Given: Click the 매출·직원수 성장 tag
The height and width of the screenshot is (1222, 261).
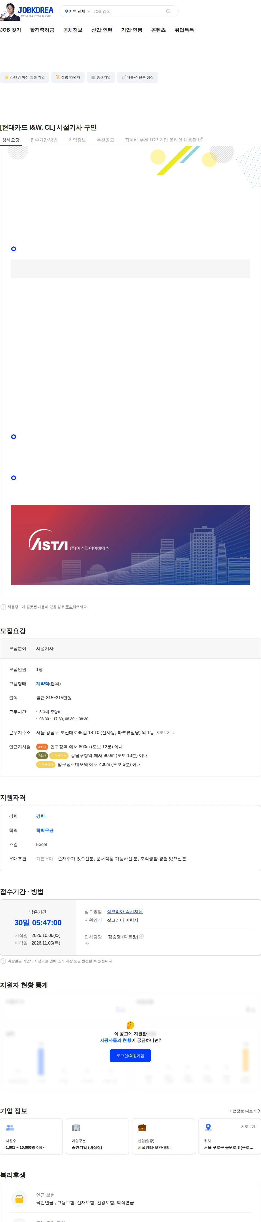Looking at the screenshot, I should click(x=137, y=77).
